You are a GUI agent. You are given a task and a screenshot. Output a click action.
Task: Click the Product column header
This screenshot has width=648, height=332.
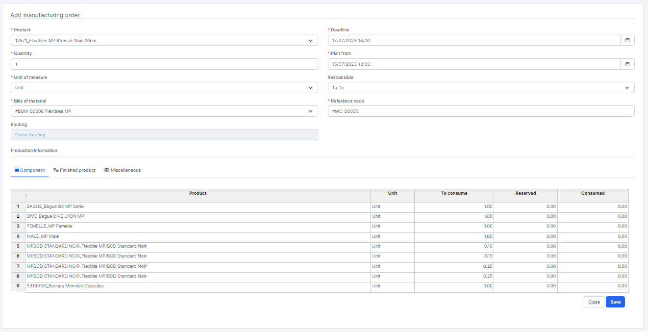pos(198,194)
